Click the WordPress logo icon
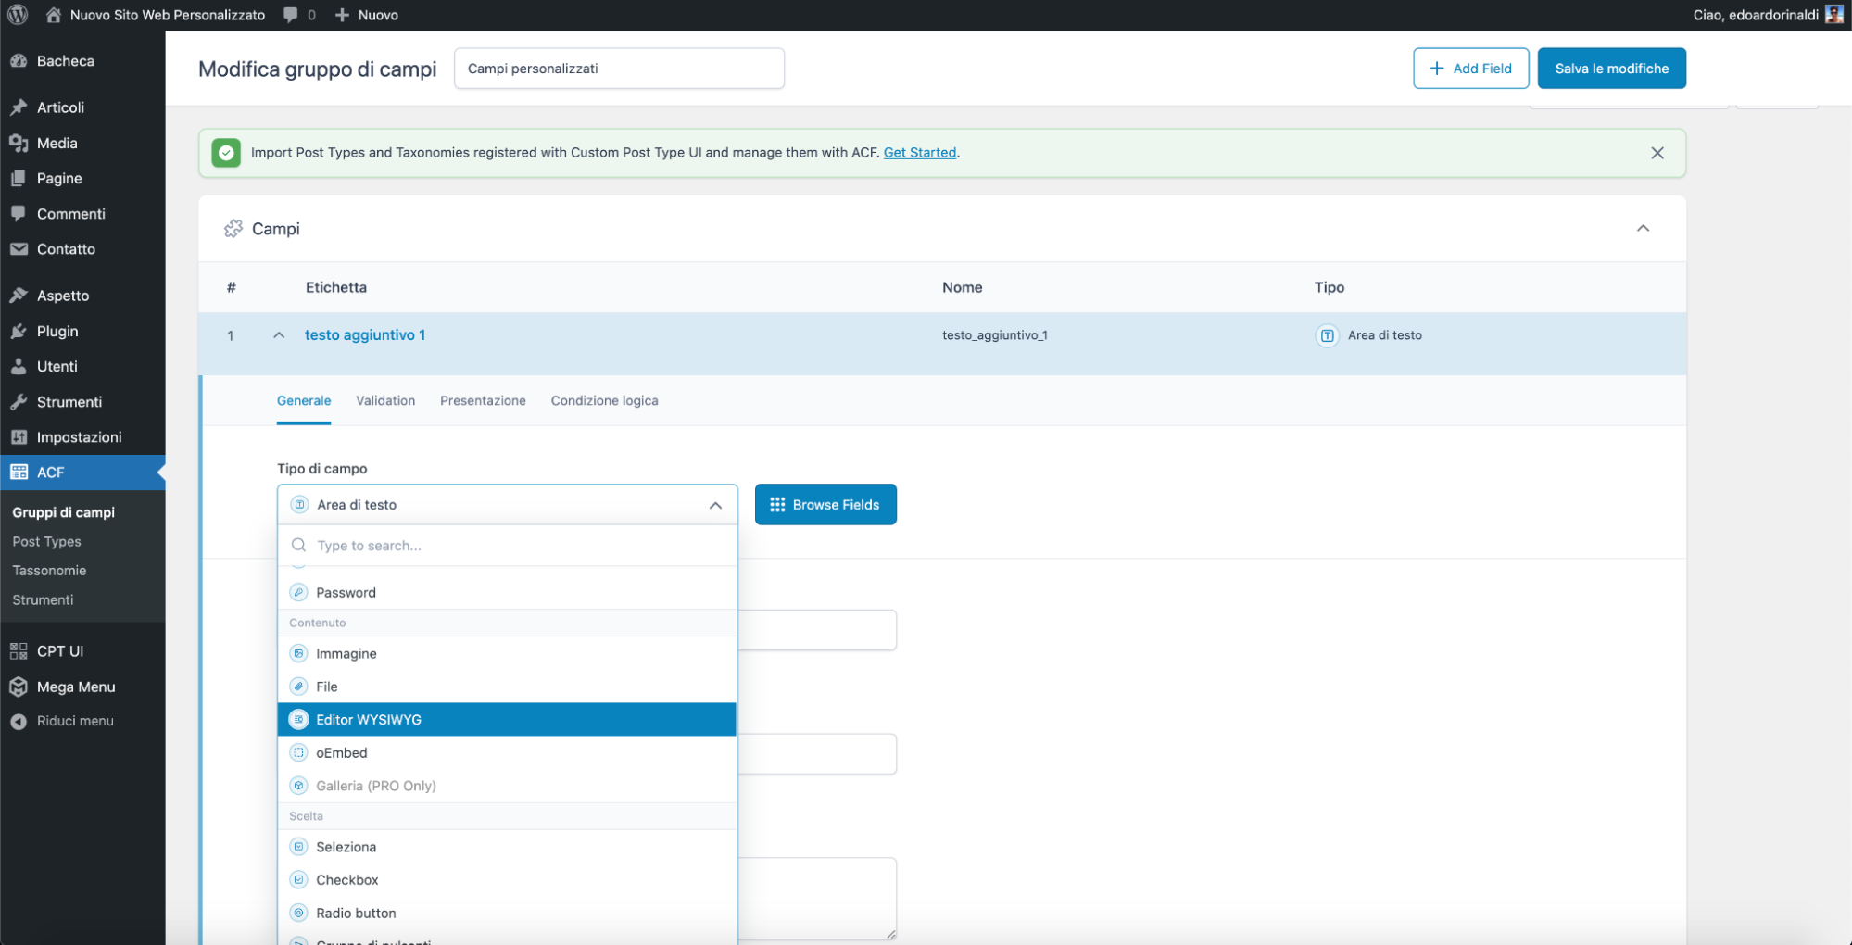This screenshot has width=1852, height=945. [x=18, y=15]
